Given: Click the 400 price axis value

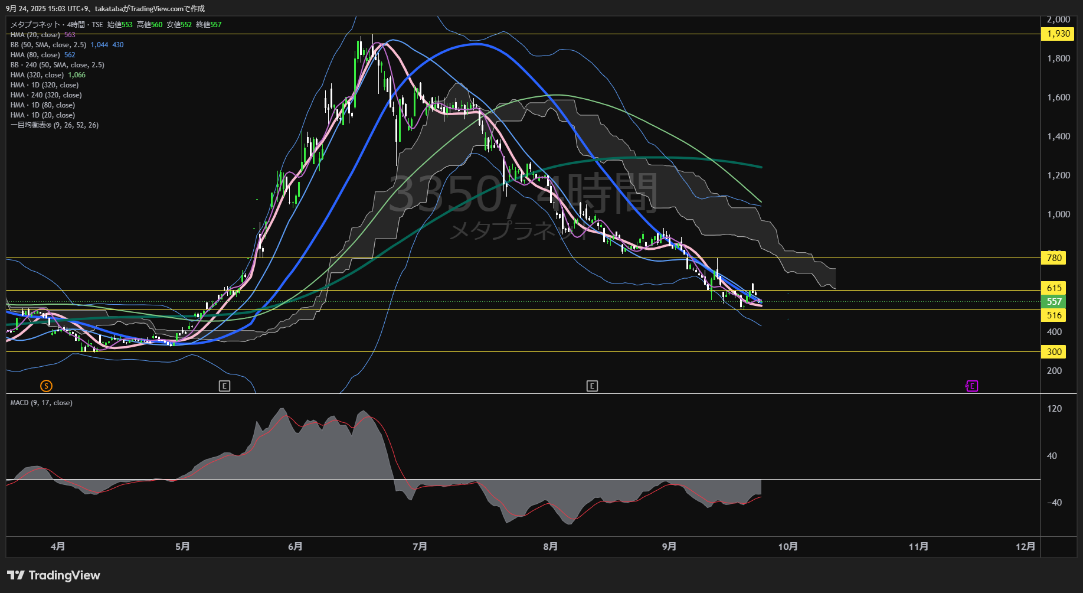Looking at the screenshot, I should click(1054, 331).
